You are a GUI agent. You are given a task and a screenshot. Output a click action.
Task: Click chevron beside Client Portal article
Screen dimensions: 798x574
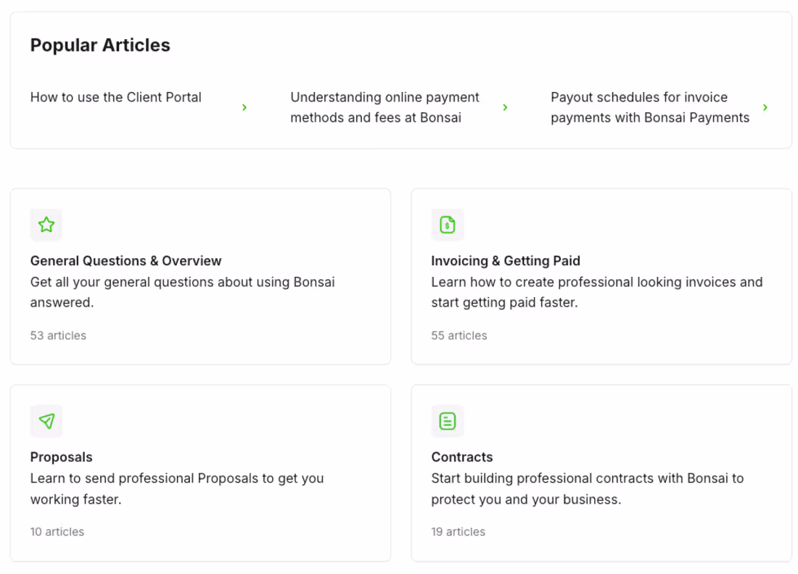point(244,107)
